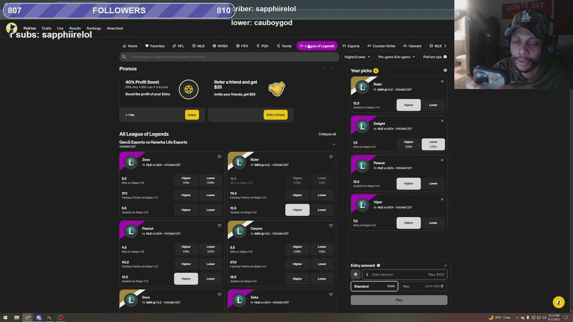
Task: Deselect Higher on Ruler 12.5 assists card
Action: (x=297, y=210)
